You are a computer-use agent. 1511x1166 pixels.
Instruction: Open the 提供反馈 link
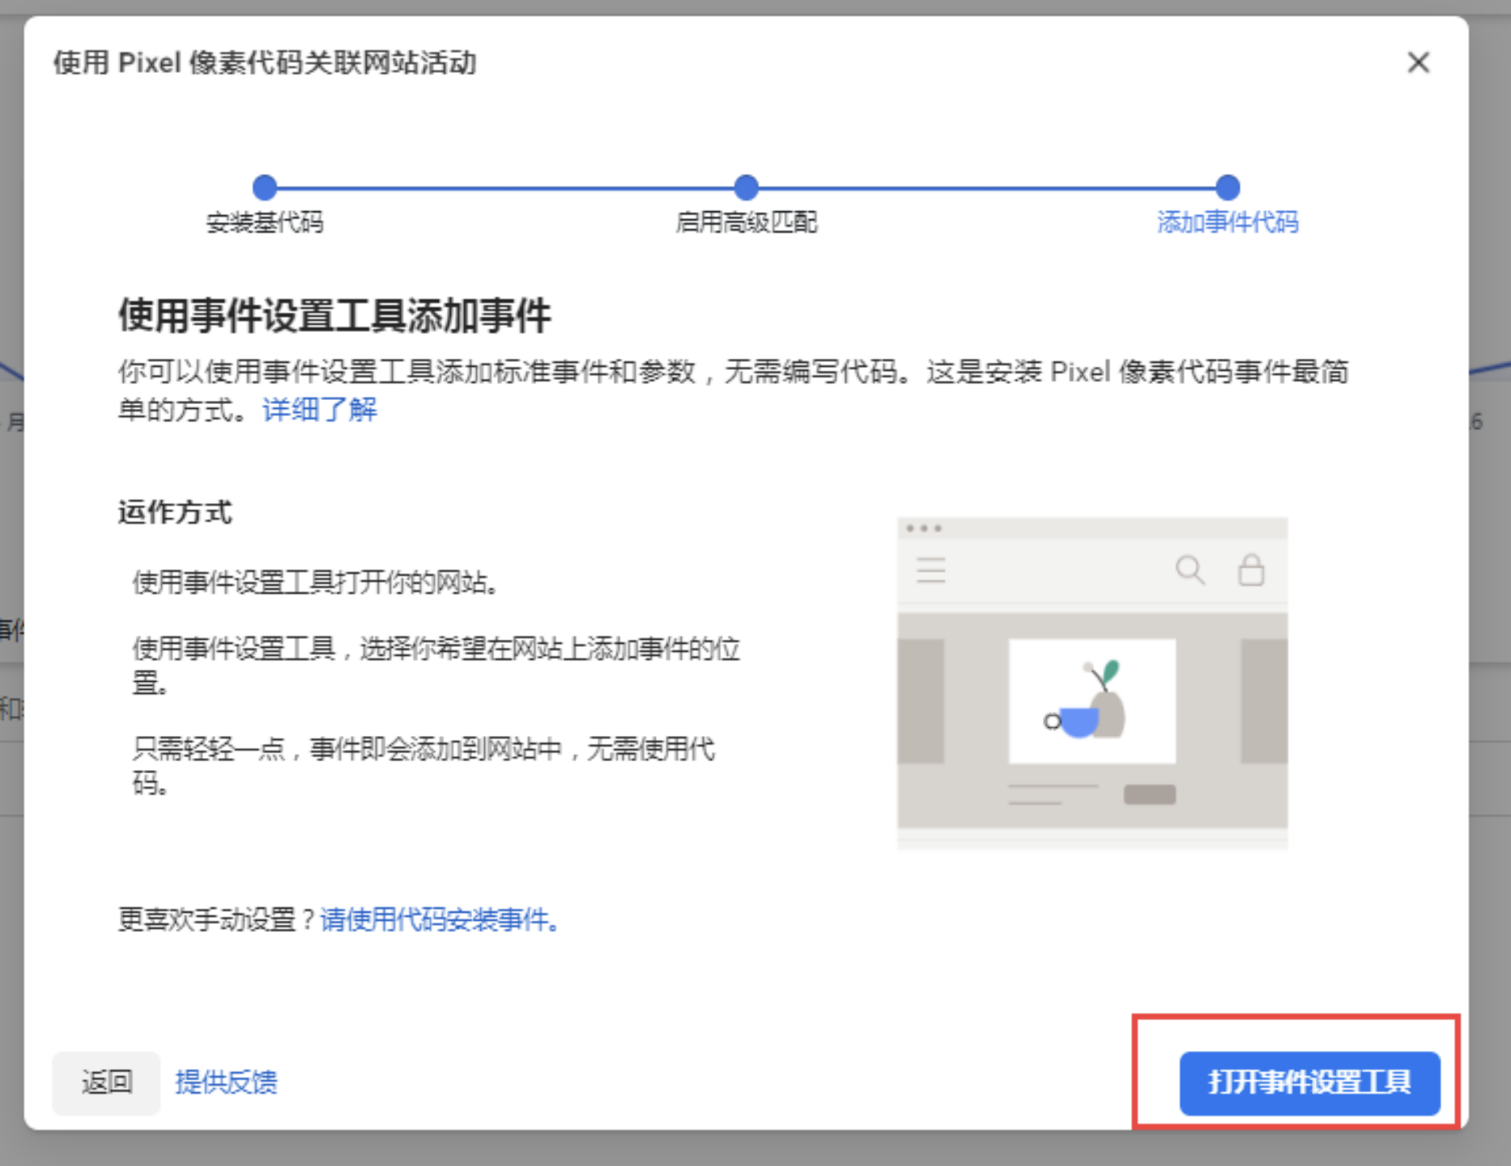pos(226,1083)
